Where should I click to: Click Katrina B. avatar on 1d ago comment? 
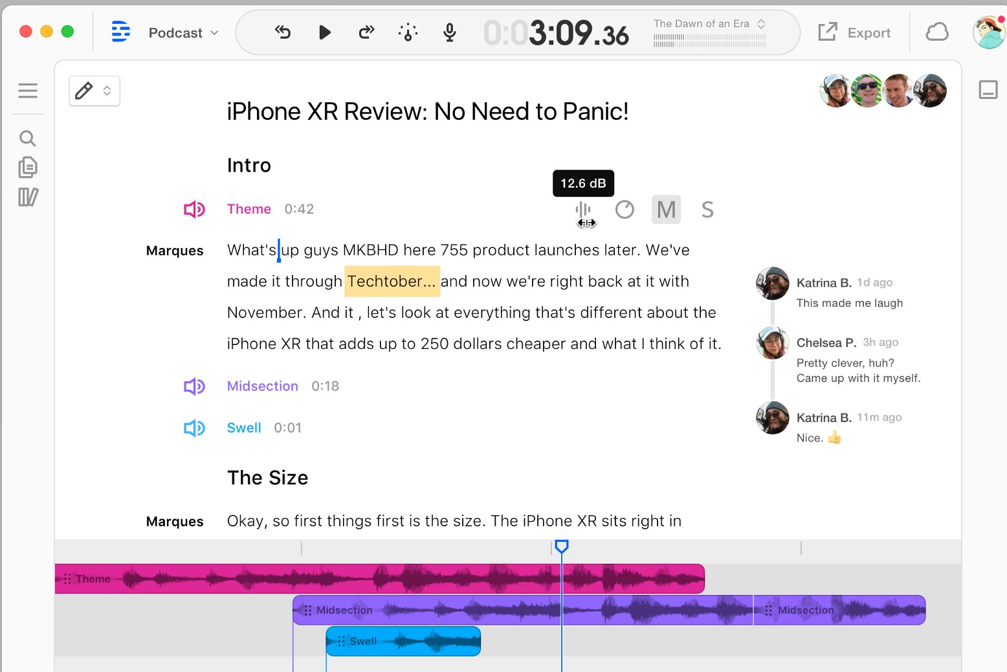[x=773, y=283]
